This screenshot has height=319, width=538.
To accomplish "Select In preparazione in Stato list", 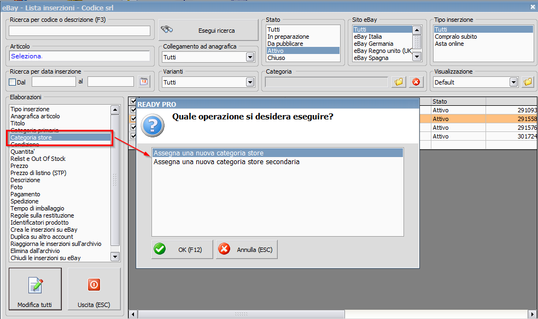I will click(x=288, y=37).
